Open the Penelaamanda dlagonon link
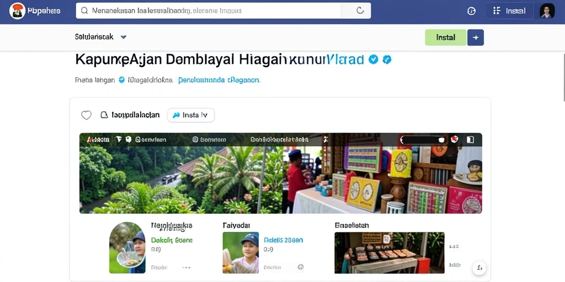The height and width of the screenshot is (282, 565). click(x=219, y=80)
